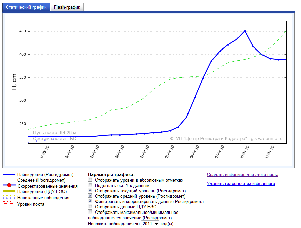Screen dimensions: 301x228
Task: Check Подогнать ось Y к данным
Action: tap(90, 185)
